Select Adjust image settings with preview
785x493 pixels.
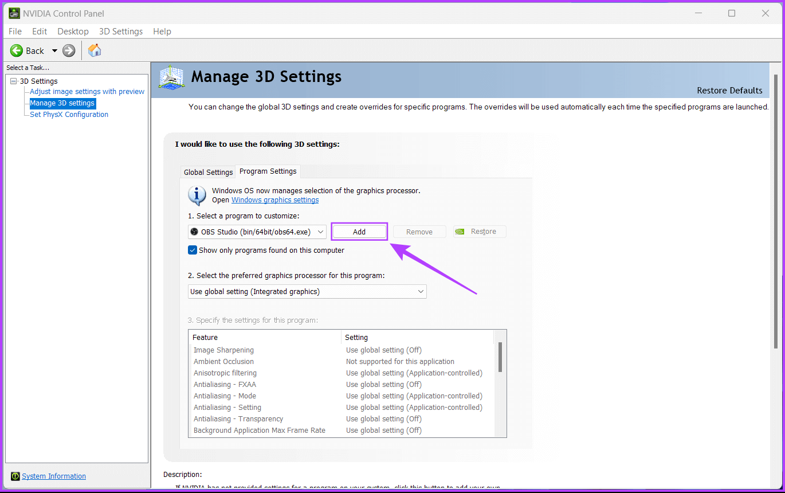[87, 92]
